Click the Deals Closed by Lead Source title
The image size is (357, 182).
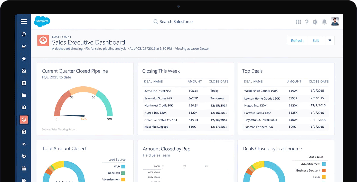272,148
